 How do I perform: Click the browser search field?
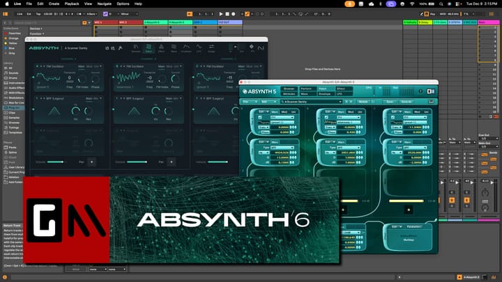point(47,23)
